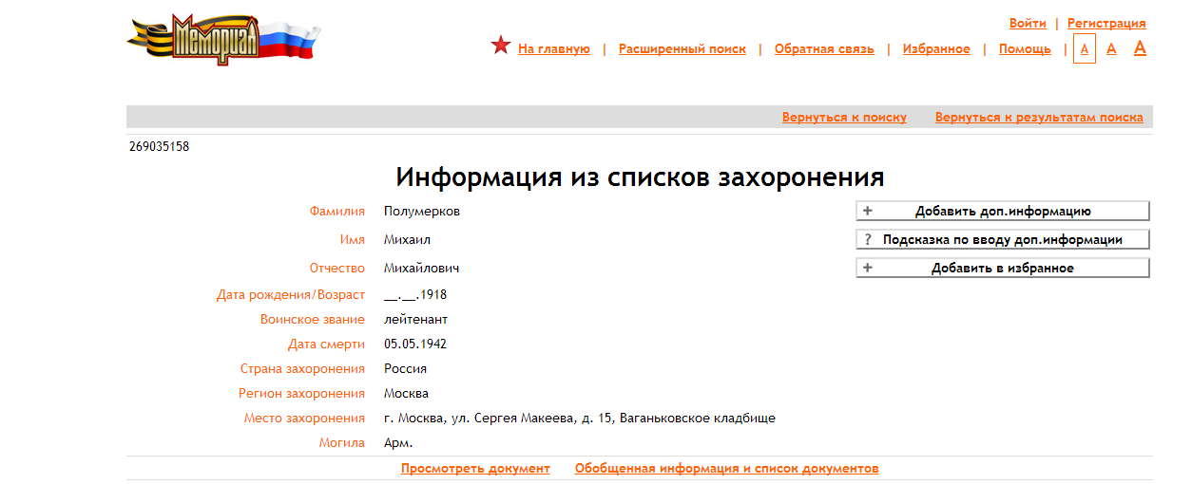
Task: Return via Вернуться к поиску
Action: point(844,118)
